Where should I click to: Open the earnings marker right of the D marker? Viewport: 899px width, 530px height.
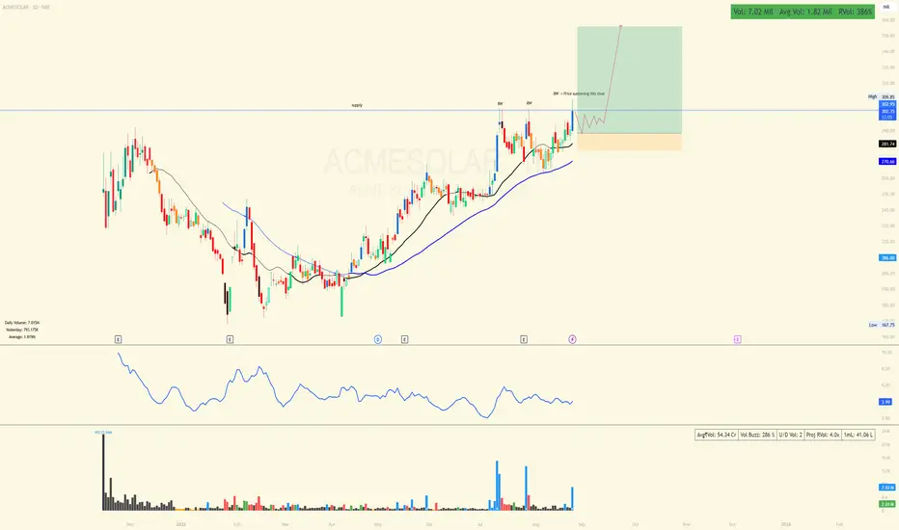pos(405,339)
